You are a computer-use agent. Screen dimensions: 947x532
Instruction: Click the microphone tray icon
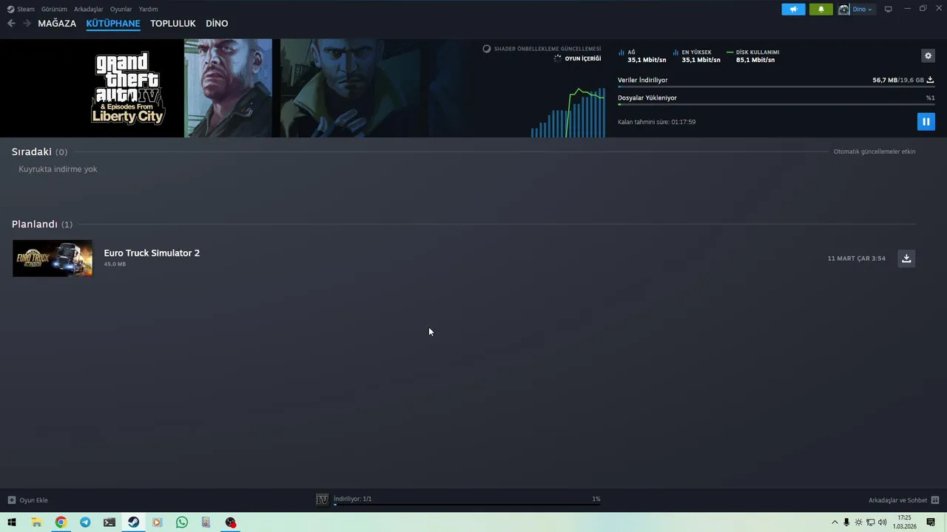click(x=846, y=522)
